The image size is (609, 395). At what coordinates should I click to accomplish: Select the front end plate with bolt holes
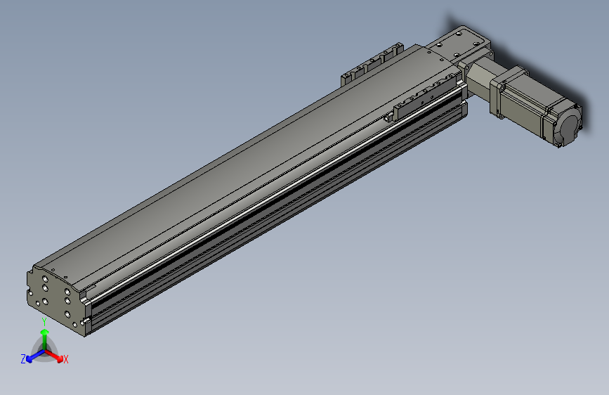(x=56, y=300)
